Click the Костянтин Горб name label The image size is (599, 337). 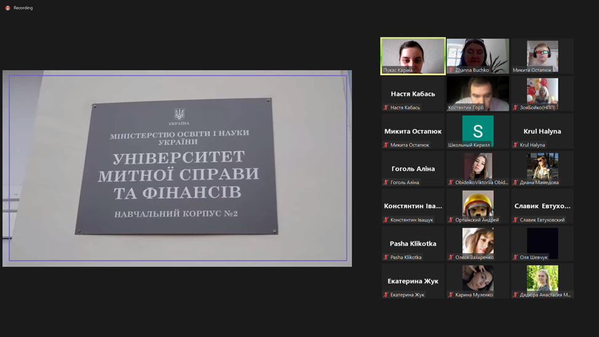(x=466, y=108)
